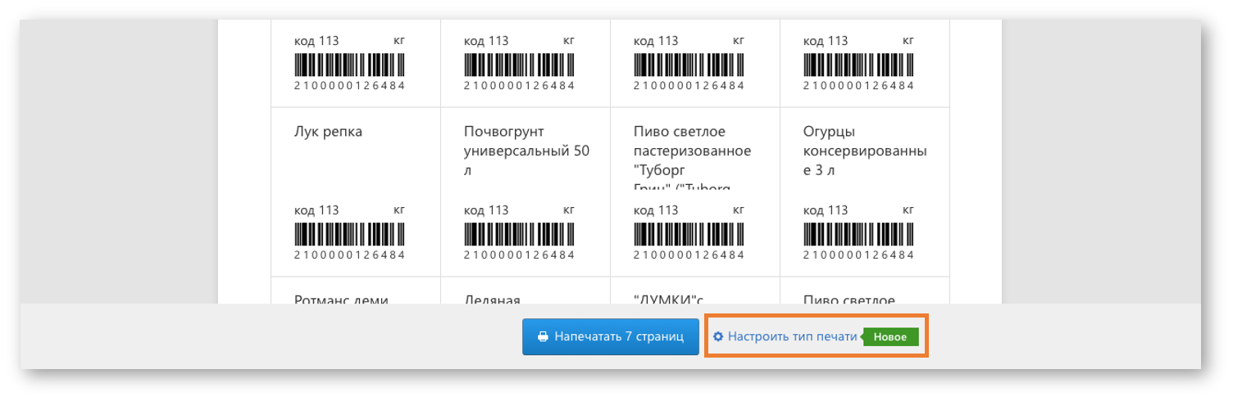Screen dimensions: 1233x401
Task: Click the bottom-row Пиво светлое label
Action: click(x=849, y=299)
